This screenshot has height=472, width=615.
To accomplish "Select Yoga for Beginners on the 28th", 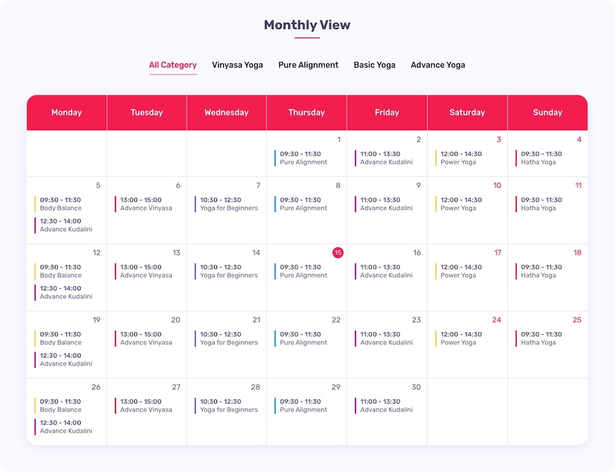I will [228, 406].
